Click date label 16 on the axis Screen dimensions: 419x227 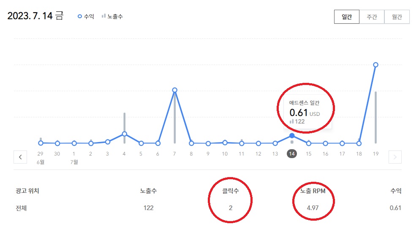pos(325,154)
